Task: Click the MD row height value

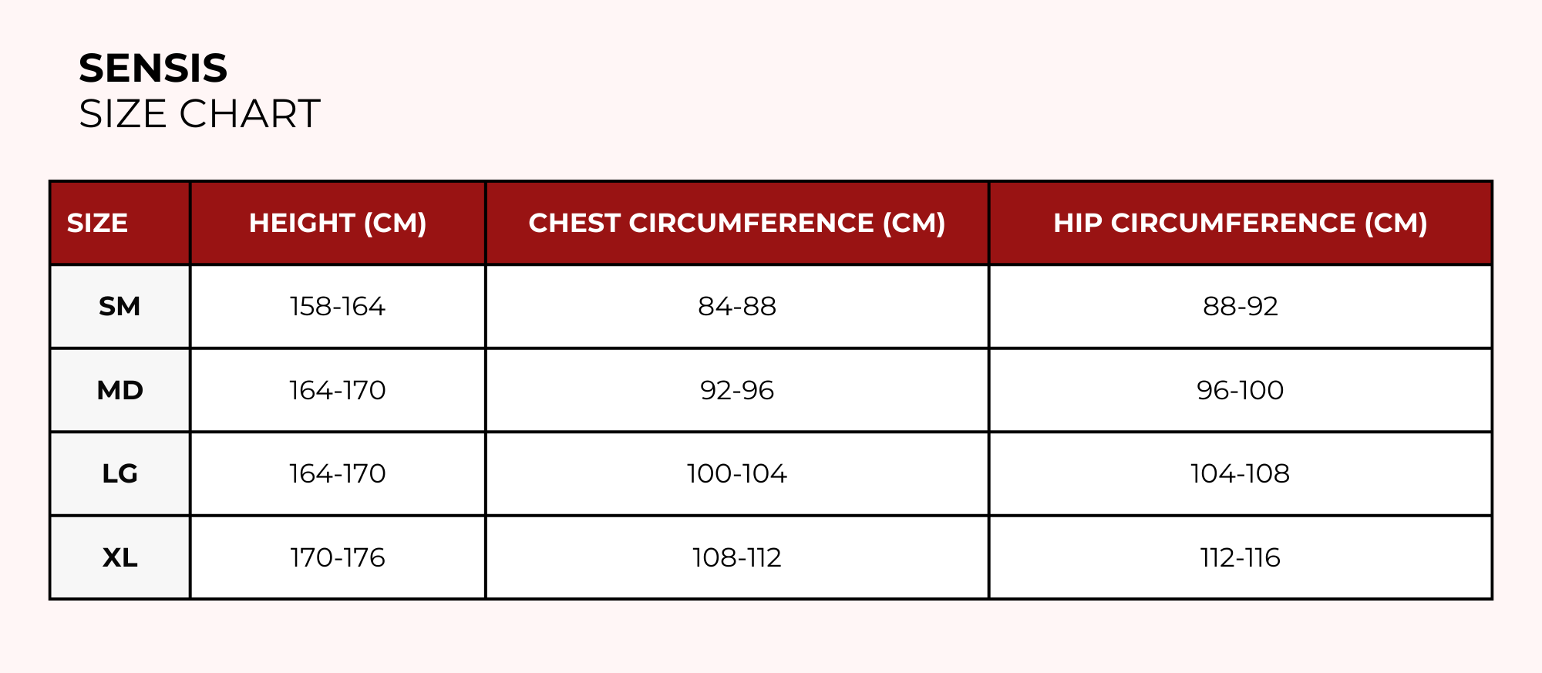Action: pyautogui.click(x=338, y=390)
